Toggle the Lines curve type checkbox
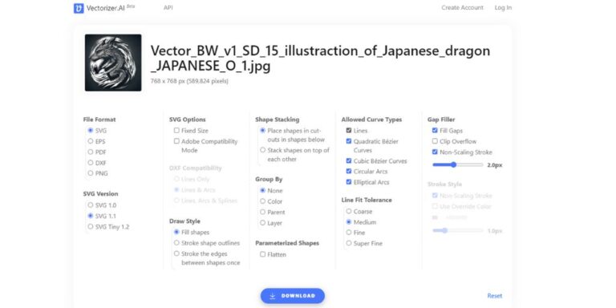Viewport: 616px width, 308px height. point(349,131)
